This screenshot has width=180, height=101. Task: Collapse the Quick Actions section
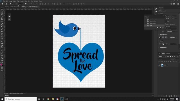click(159, 47)
